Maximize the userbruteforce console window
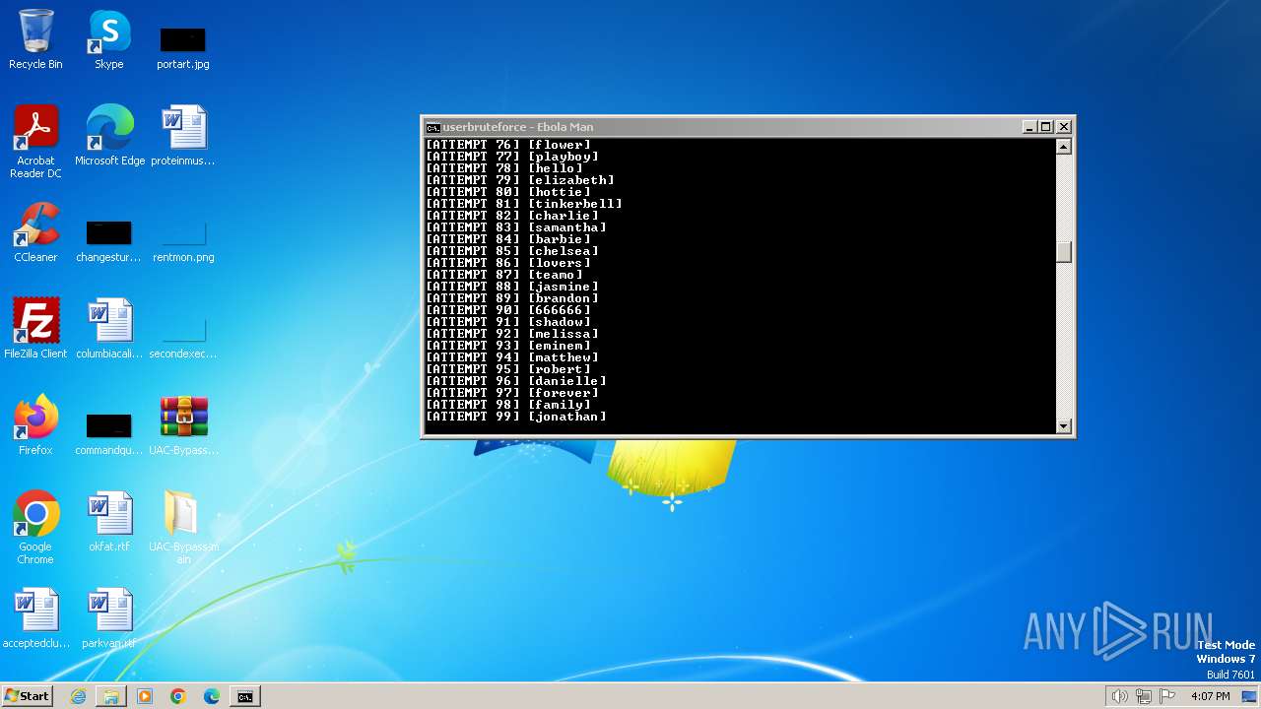The height and width of the screenshot is (709, 1261). pos(1046,127)
